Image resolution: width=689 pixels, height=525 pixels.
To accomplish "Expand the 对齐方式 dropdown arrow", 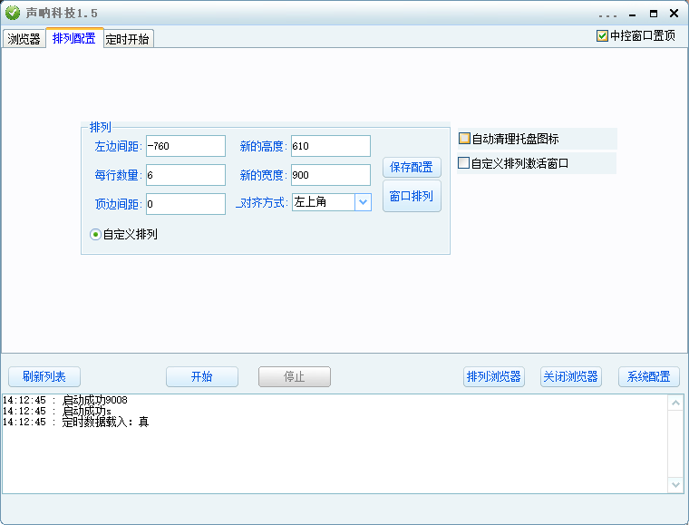I will pyautogui.click(x=363, y=202).
